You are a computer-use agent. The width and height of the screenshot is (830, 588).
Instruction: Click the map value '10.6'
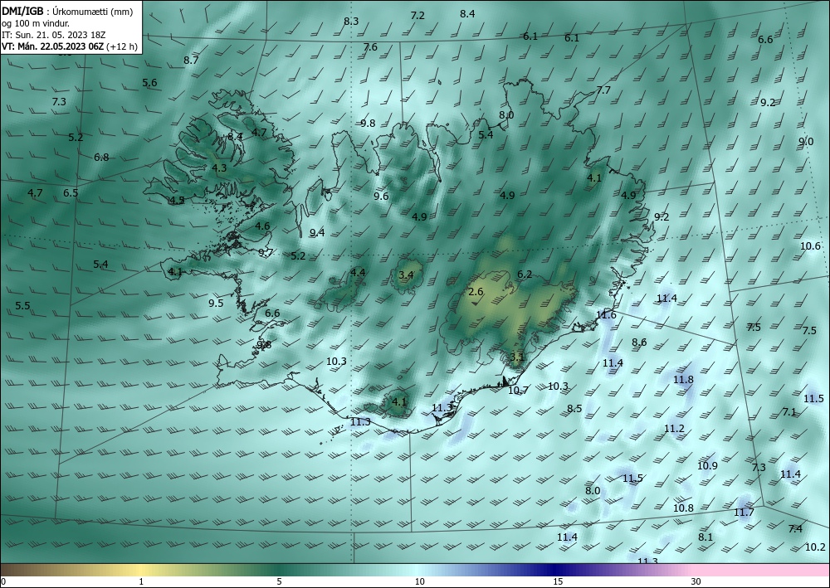(x=810, y=245)
